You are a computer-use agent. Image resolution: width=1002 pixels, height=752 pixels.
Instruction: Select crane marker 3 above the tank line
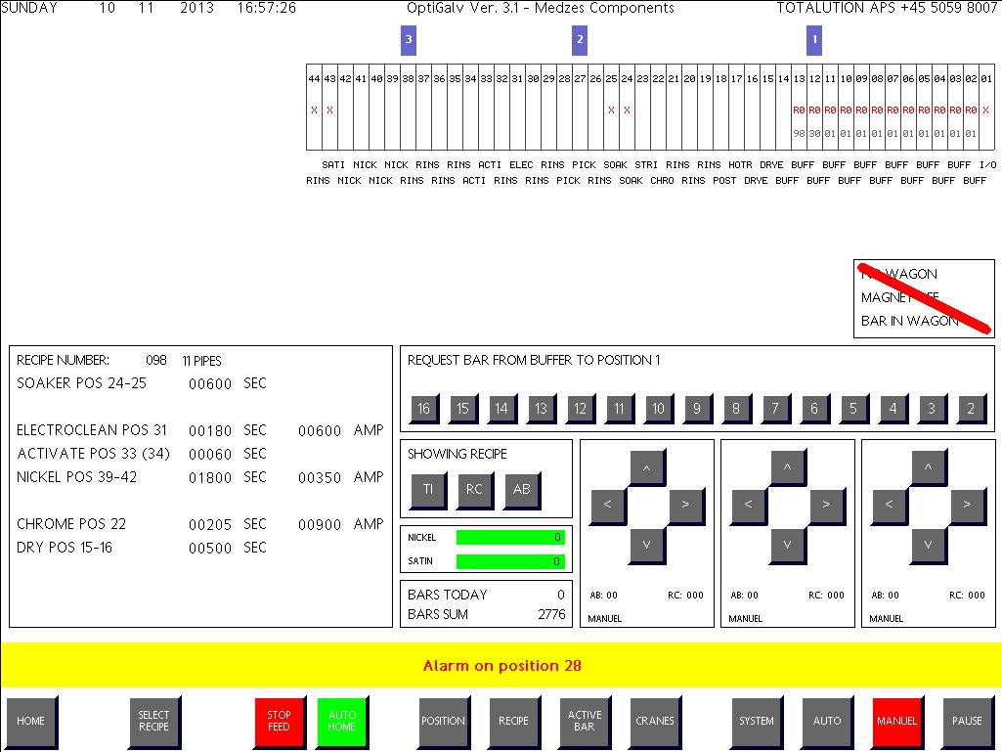point(409,40)
